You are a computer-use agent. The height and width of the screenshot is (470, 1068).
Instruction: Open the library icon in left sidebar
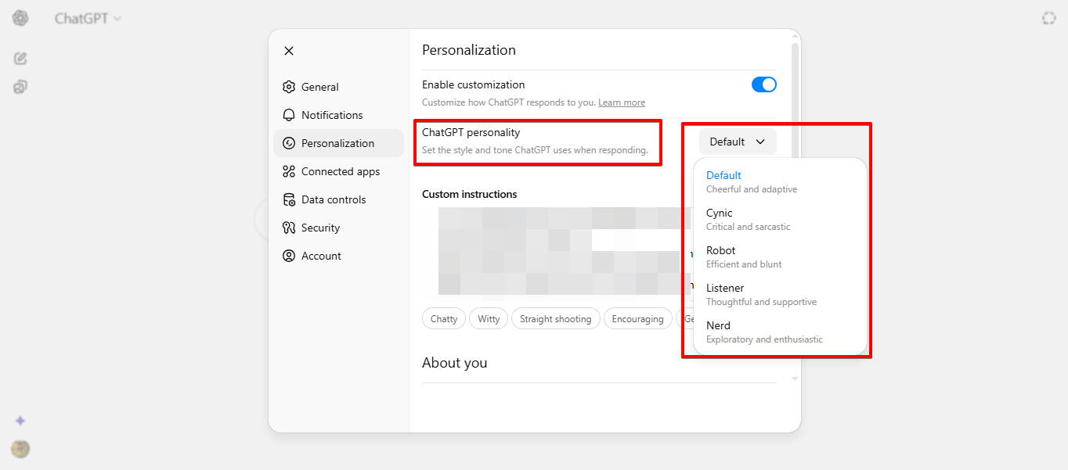tap(20, 87)
